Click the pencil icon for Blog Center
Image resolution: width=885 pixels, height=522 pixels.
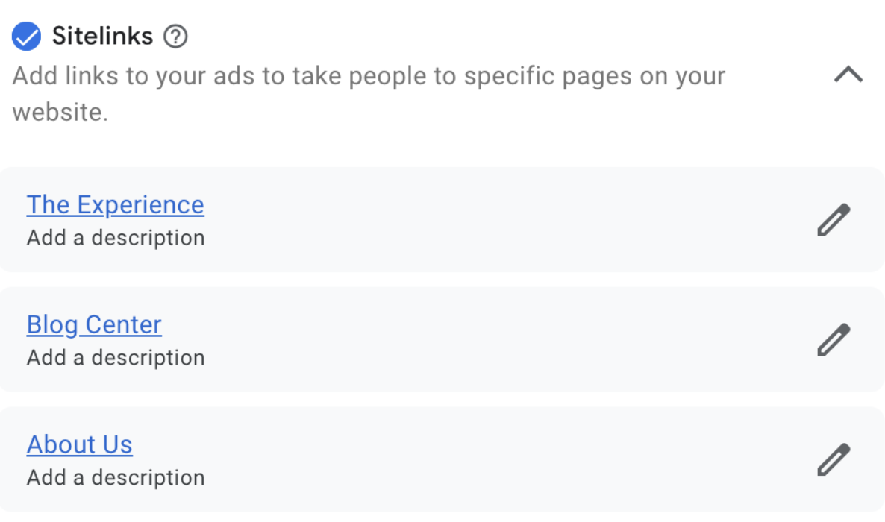[x=833, y=339]
